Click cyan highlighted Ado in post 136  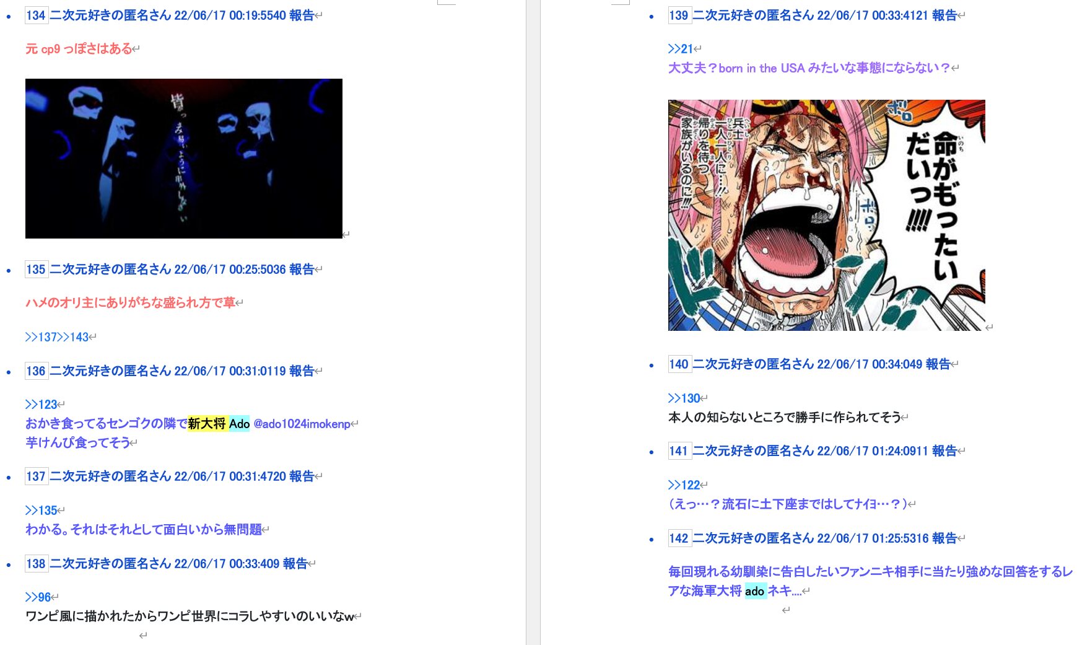pos(239,424)
